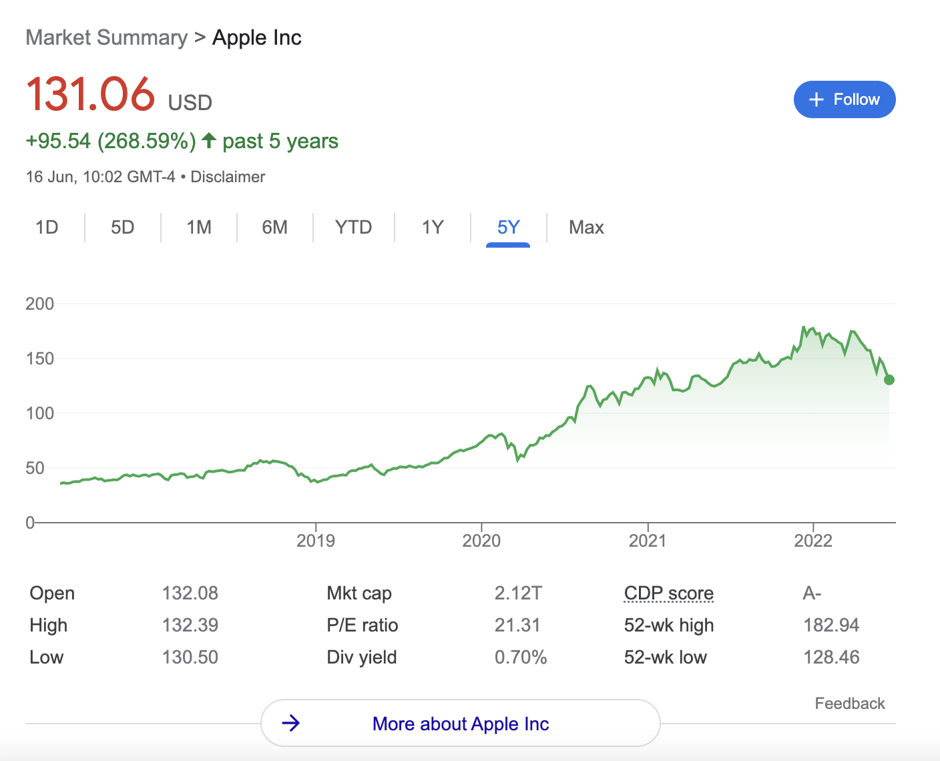Click the Mkt cap value 2.12T
Image resolution: width=940 pixels, height=761 pixels.
tap(519, 593)
